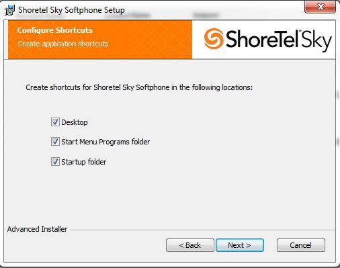Continue setup with the Next button

tap(240, 245)
